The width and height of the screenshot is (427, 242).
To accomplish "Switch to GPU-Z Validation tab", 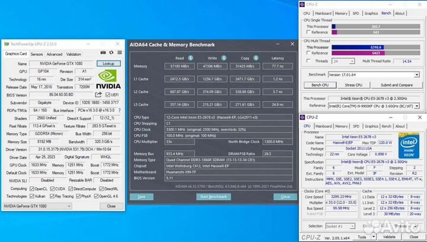I will 74,54.
